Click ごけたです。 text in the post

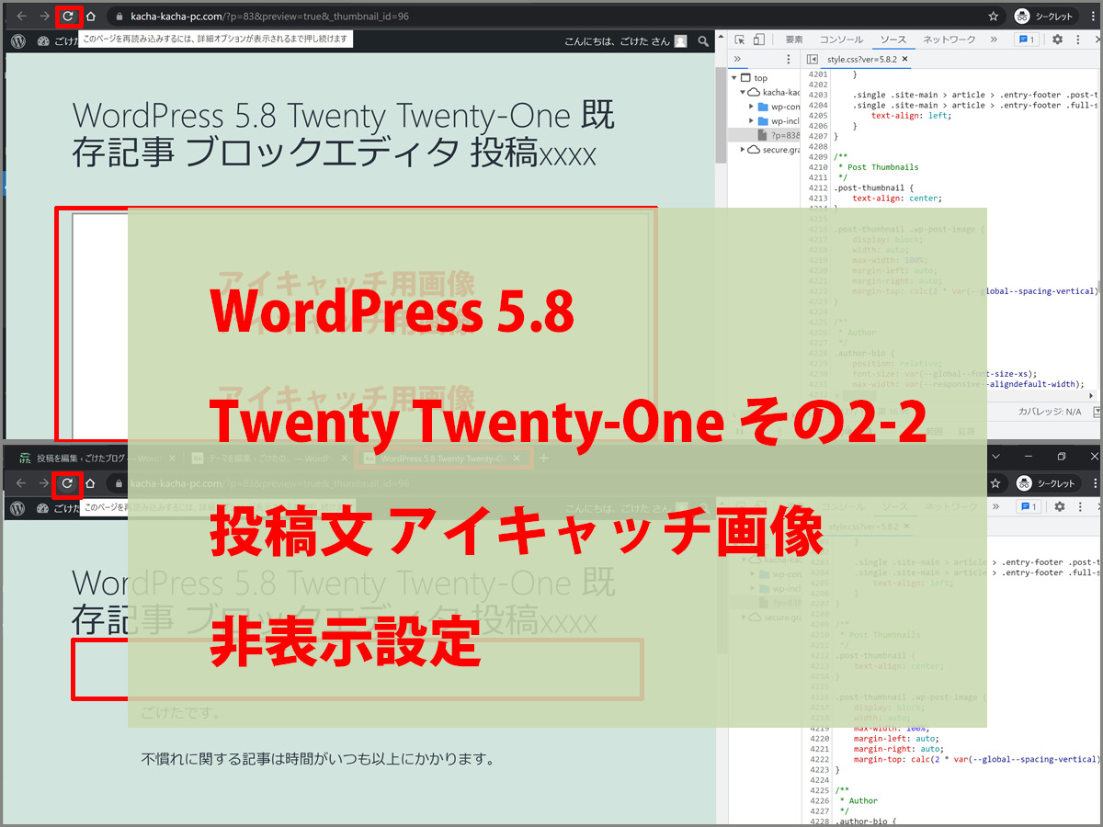tap(180, 712)
